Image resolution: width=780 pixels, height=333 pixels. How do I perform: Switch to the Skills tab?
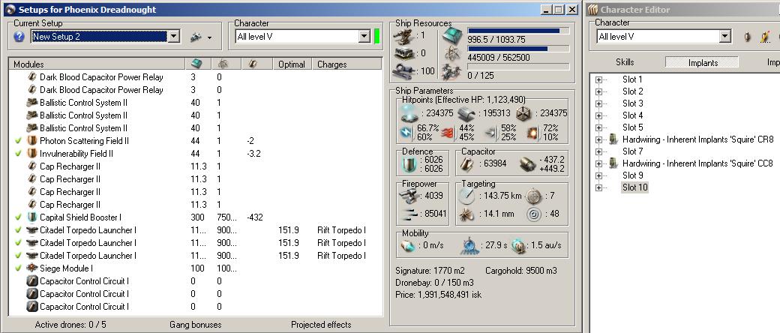click(x=625, y=62)
